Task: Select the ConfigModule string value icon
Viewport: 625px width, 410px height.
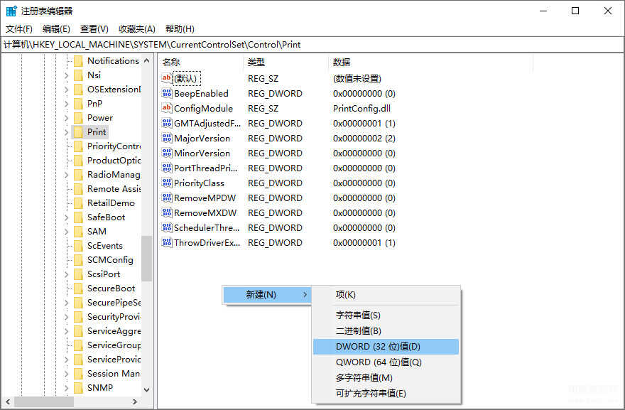Action: (167, 108)
